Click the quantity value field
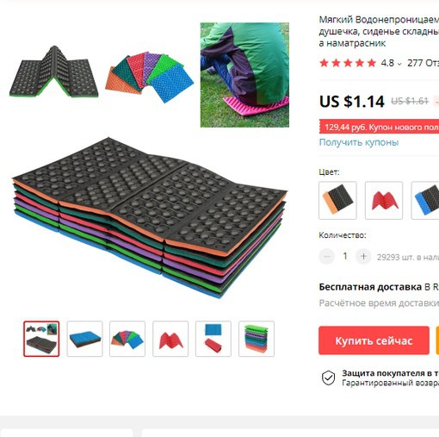Viewport: 439px width, 437px height. [345, 256]
